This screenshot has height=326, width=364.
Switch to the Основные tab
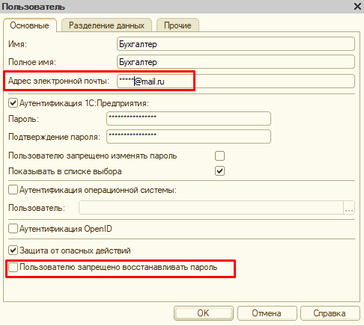click(29, 25)
